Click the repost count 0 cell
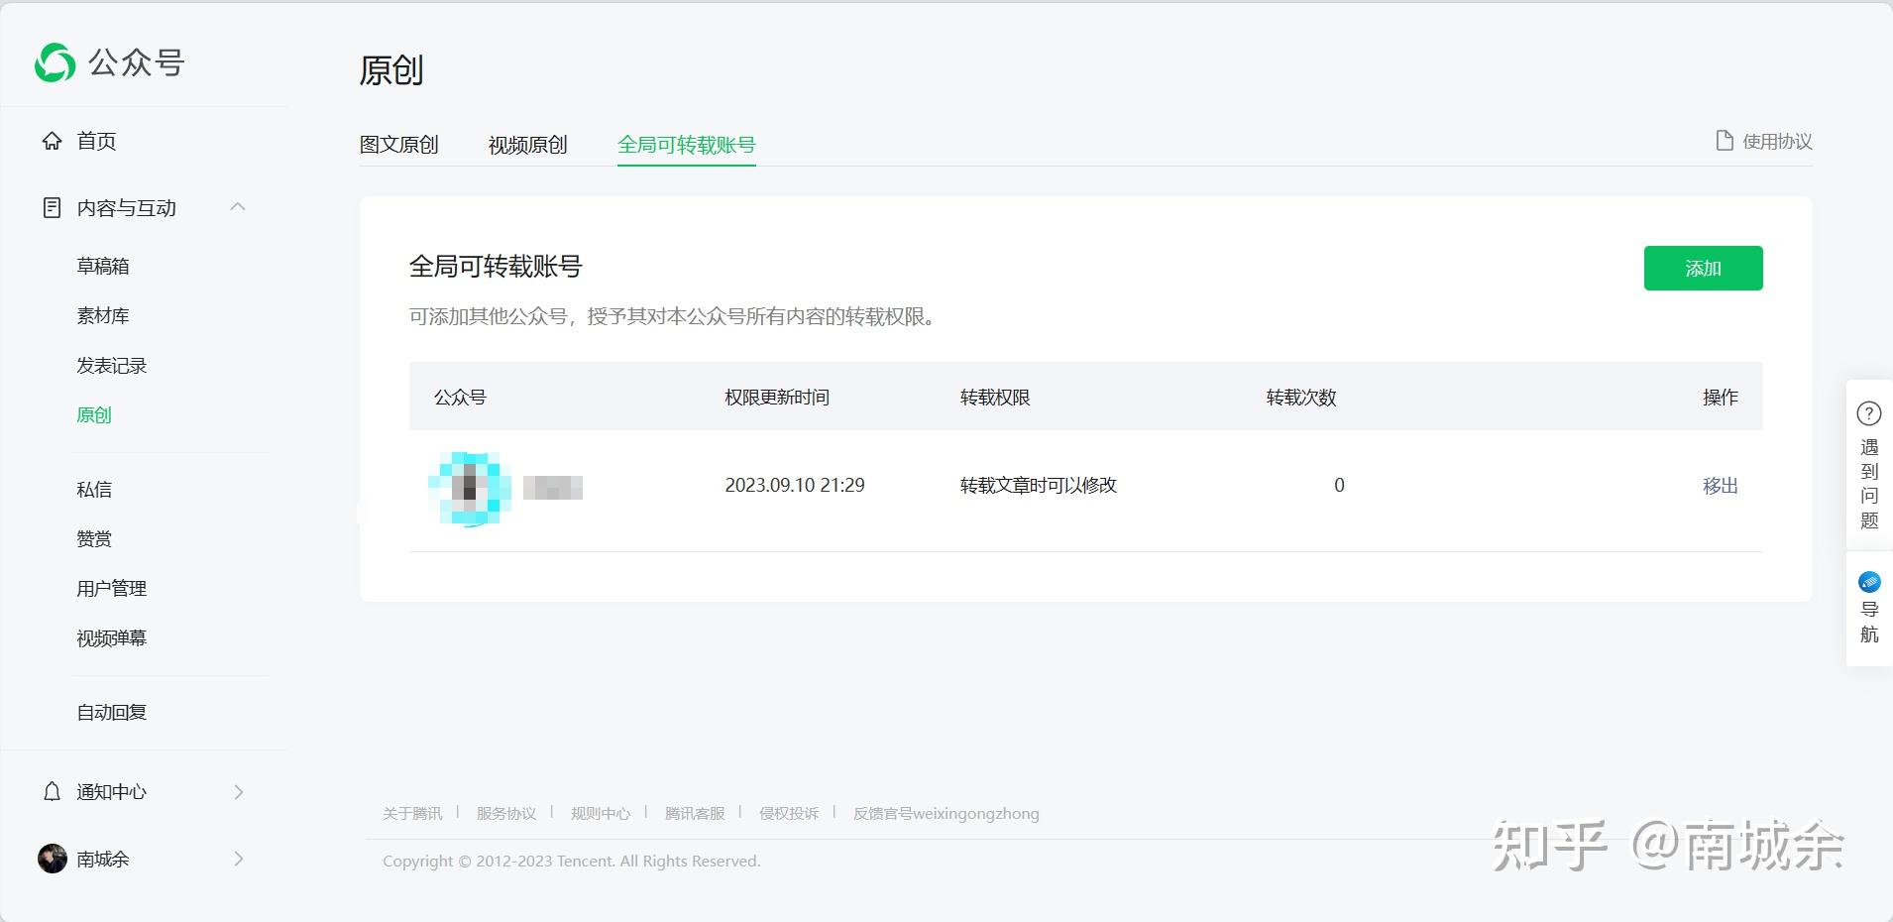 pos(1339,485)
